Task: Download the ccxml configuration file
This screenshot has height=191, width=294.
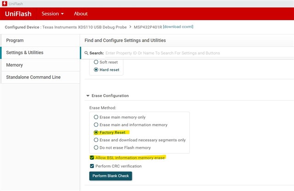Action: point(178,27)
